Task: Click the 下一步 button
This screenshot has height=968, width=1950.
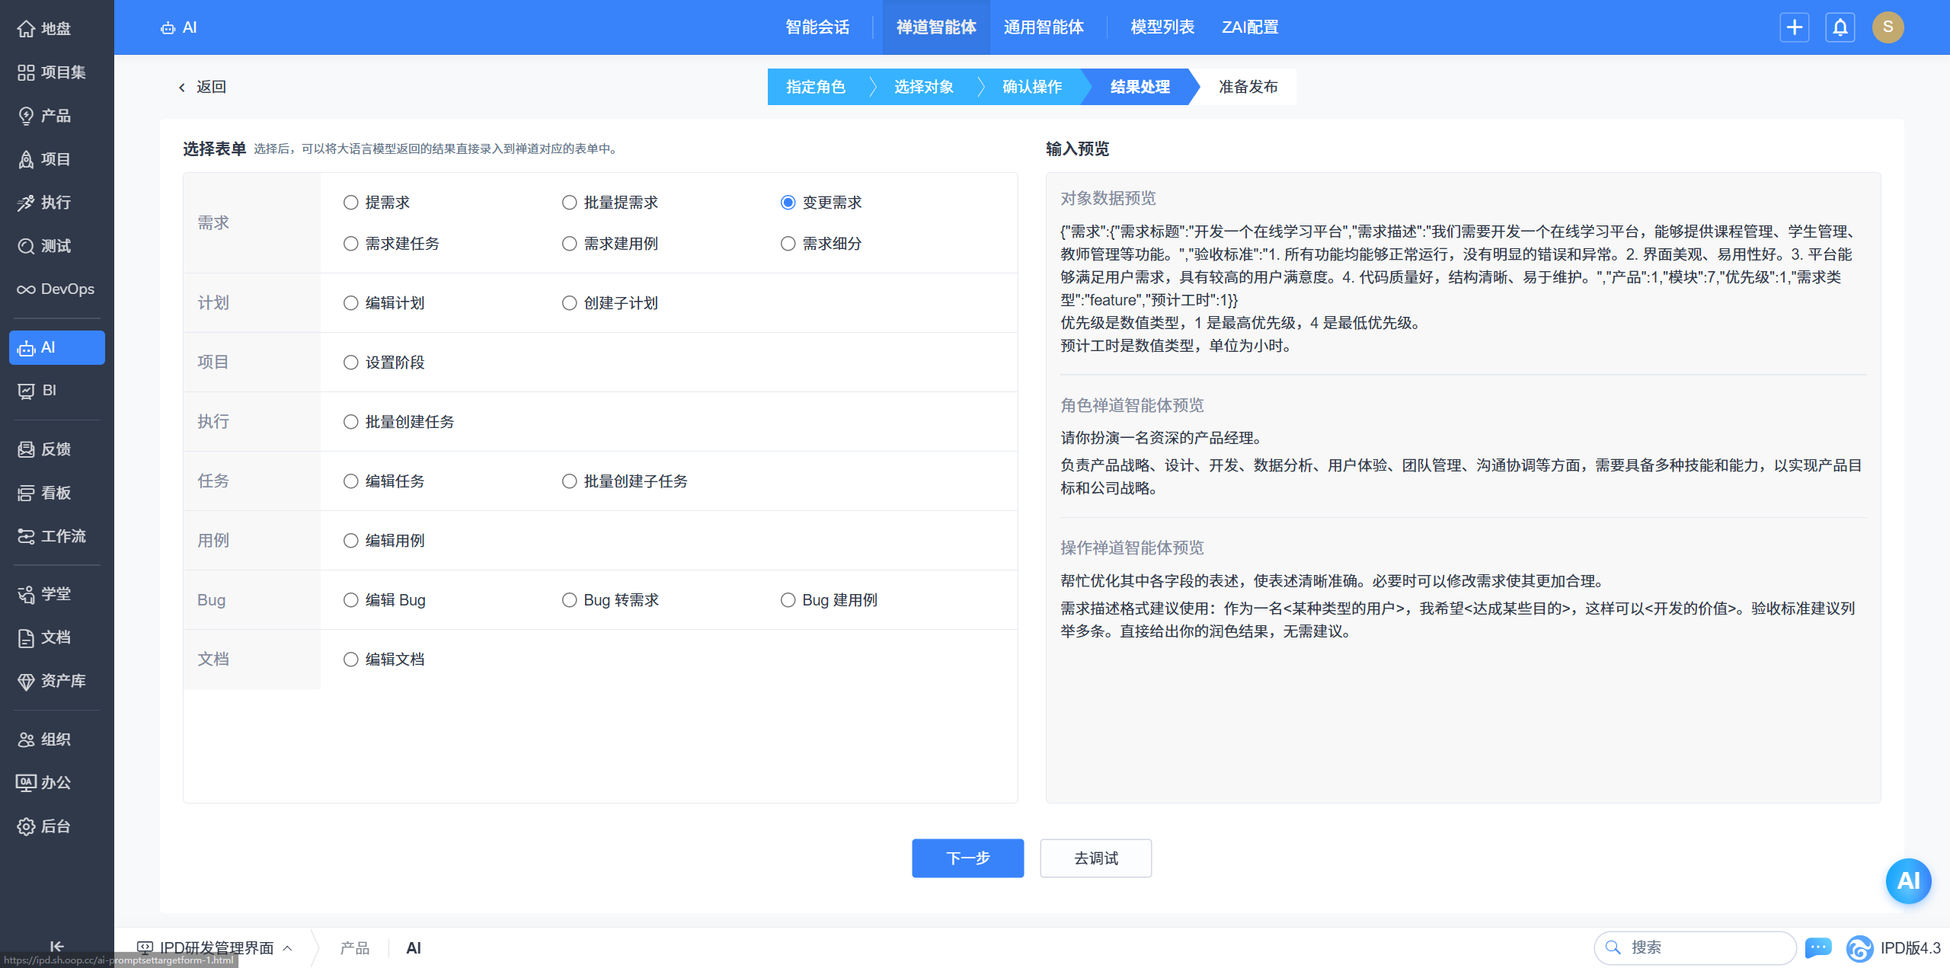Action: (967, 858)
